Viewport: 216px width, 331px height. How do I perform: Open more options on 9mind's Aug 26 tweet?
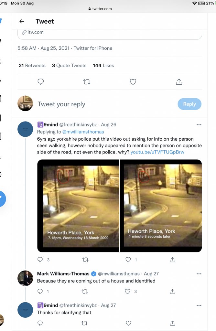coord(199,124)
